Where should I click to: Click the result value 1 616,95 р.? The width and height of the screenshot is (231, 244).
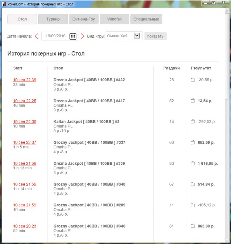coord(208,163)
